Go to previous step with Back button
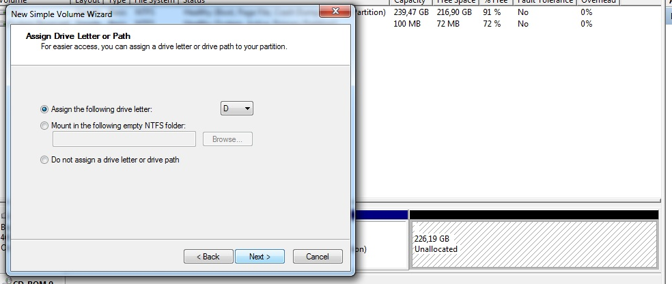The image size is (672, 284). 208,257
